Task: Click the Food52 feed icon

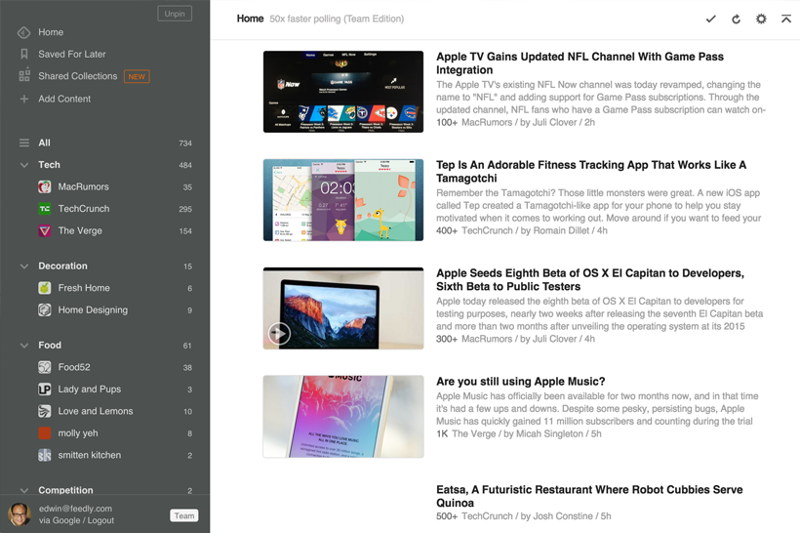Action: [44, 367]
